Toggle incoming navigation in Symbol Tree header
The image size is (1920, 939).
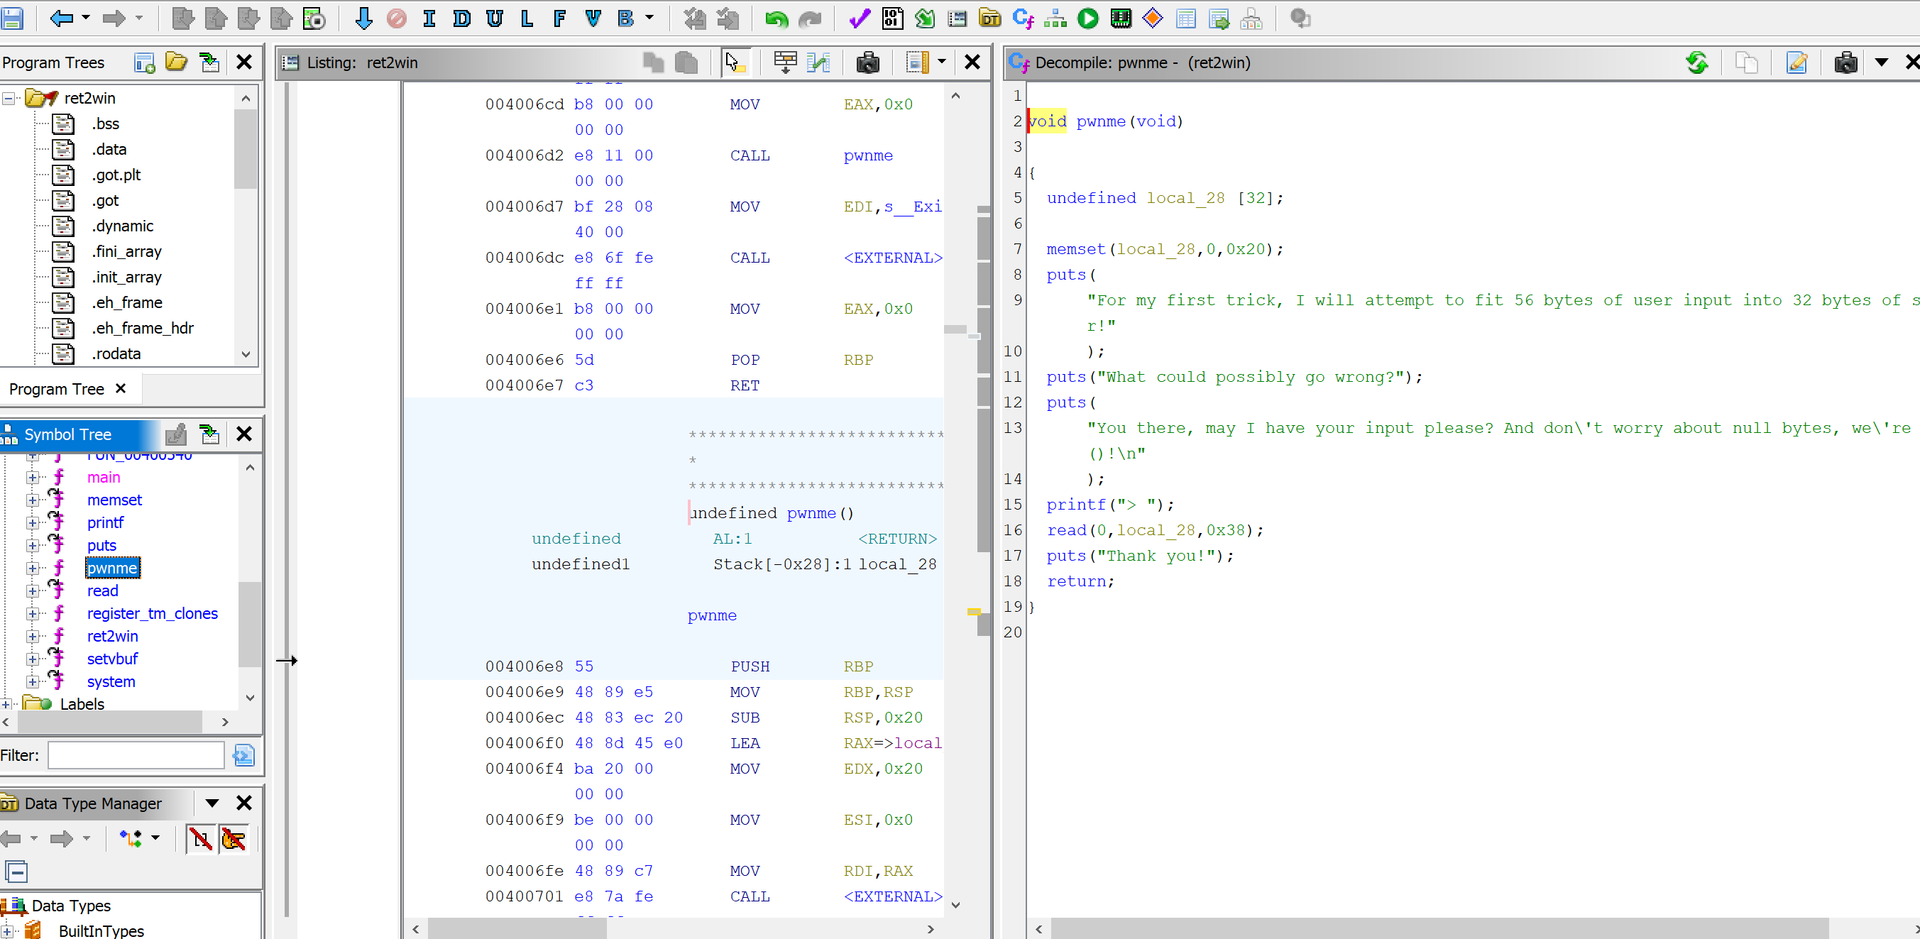[209, 434]
